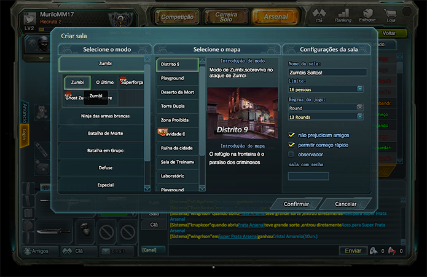Click Cancelar button
The width and height of the screenshot is (427, 277).
pyautogui.click(x=345, y=204)
